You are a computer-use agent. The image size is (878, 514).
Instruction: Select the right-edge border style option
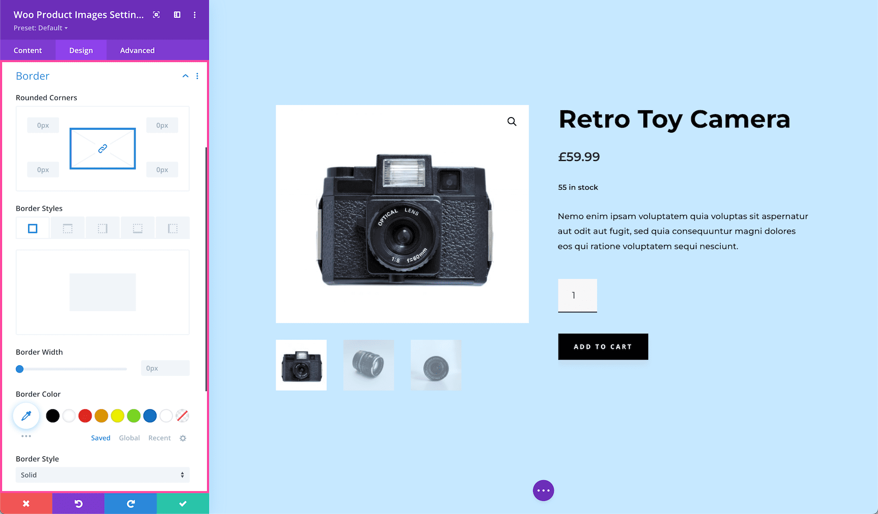point(102,228)
